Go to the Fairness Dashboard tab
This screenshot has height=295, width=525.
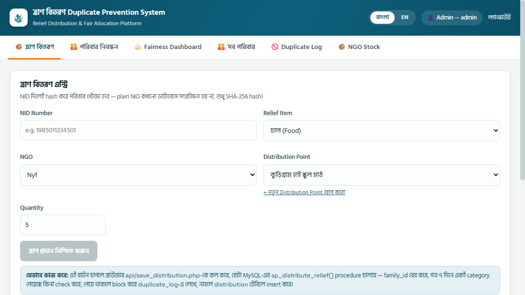pos(168,47)
